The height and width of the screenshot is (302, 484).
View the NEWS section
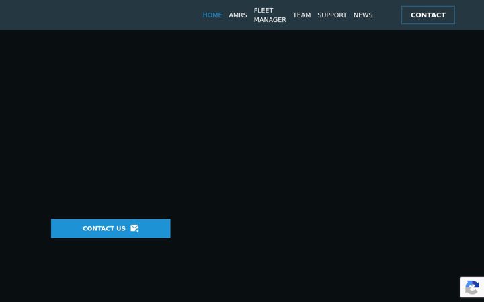click(363, 15)
